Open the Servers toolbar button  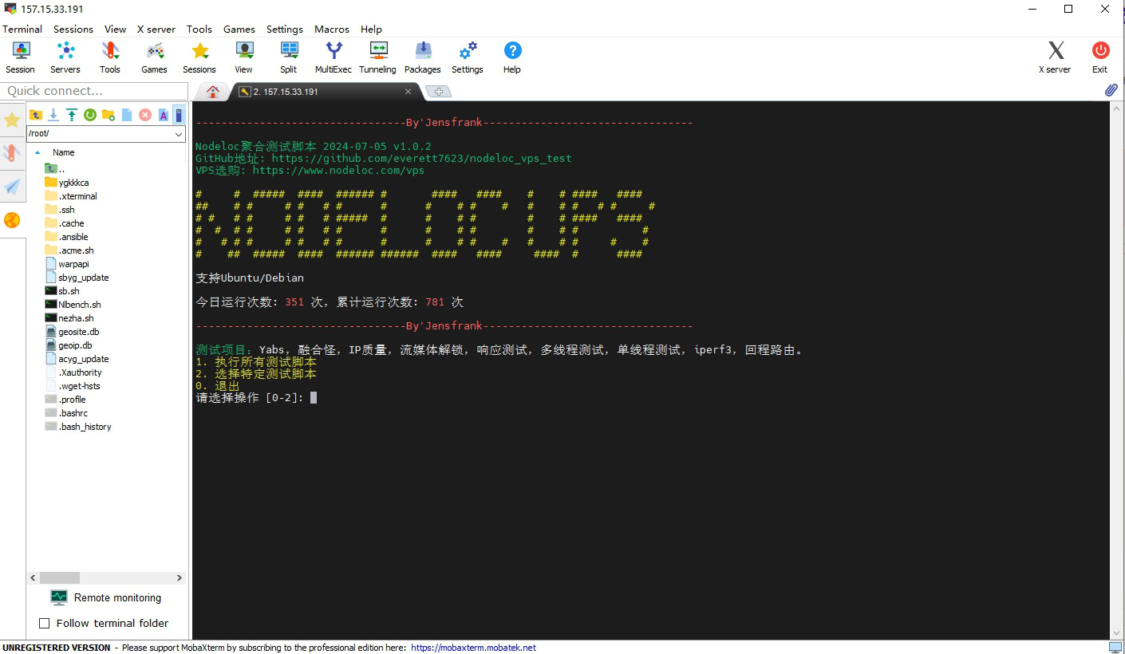point(65,58)
